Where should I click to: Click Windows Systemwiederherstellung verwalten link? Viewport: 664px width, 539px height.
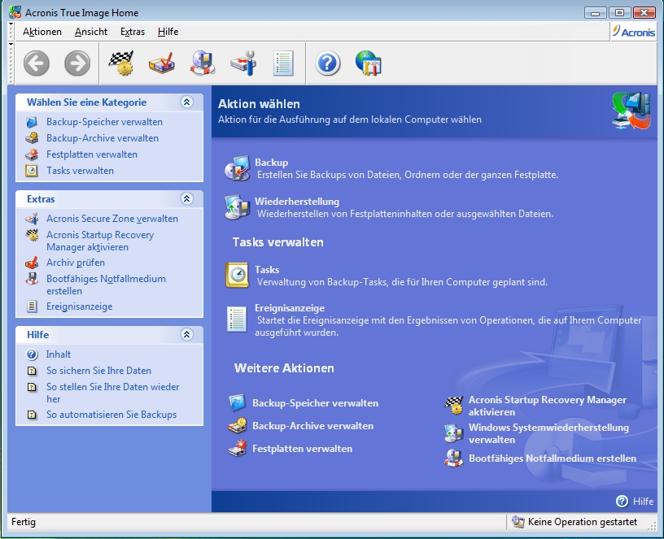548,433
